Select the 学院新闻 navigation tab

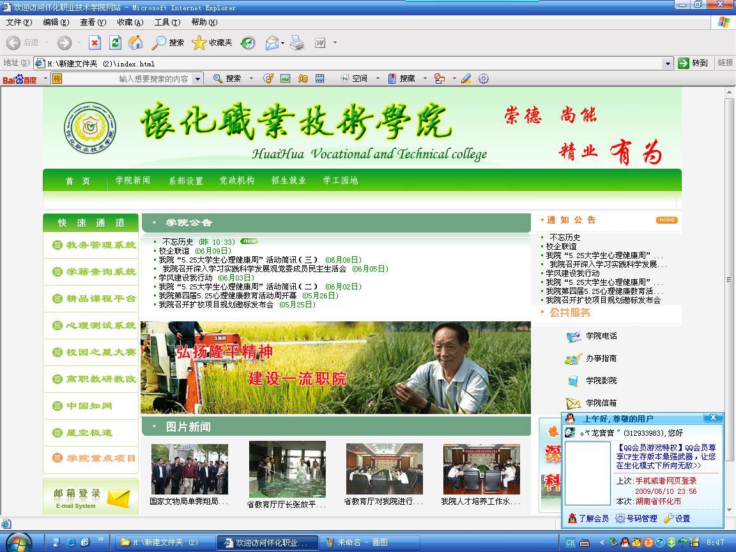coord(133,180)
